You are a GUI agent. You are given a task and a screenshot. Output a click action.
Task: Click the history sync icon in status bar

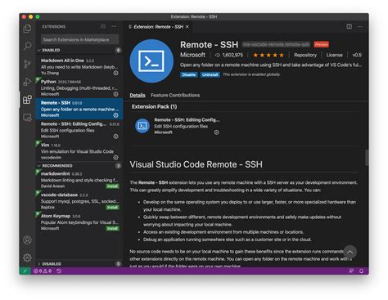pyautogui.click(x=59, y=271)
